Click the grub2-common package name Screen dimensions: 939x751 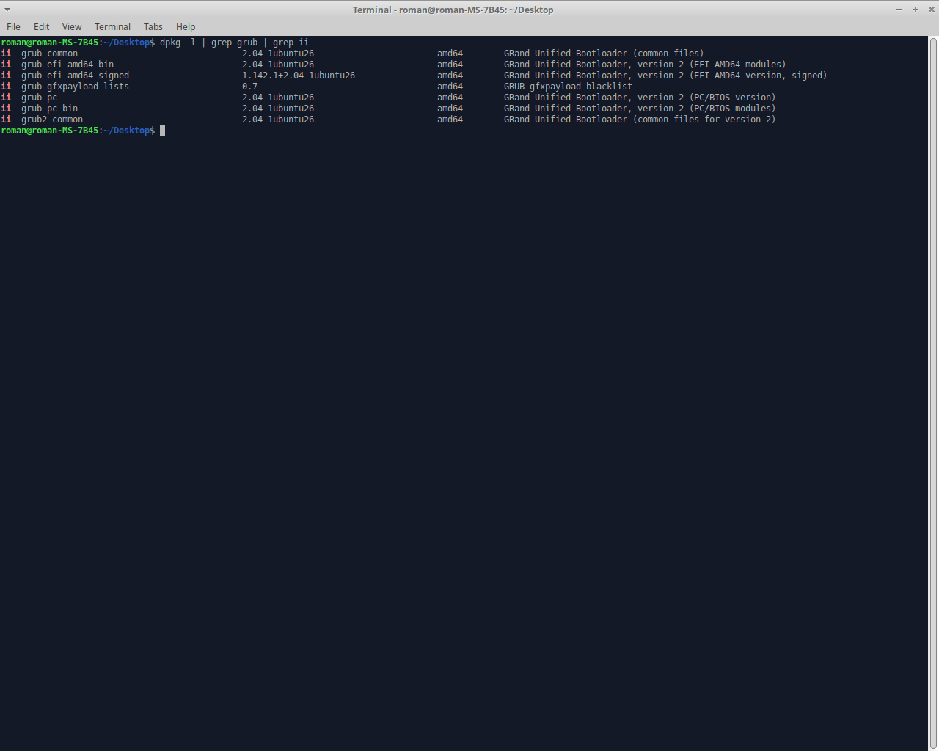tap(52, 120)
